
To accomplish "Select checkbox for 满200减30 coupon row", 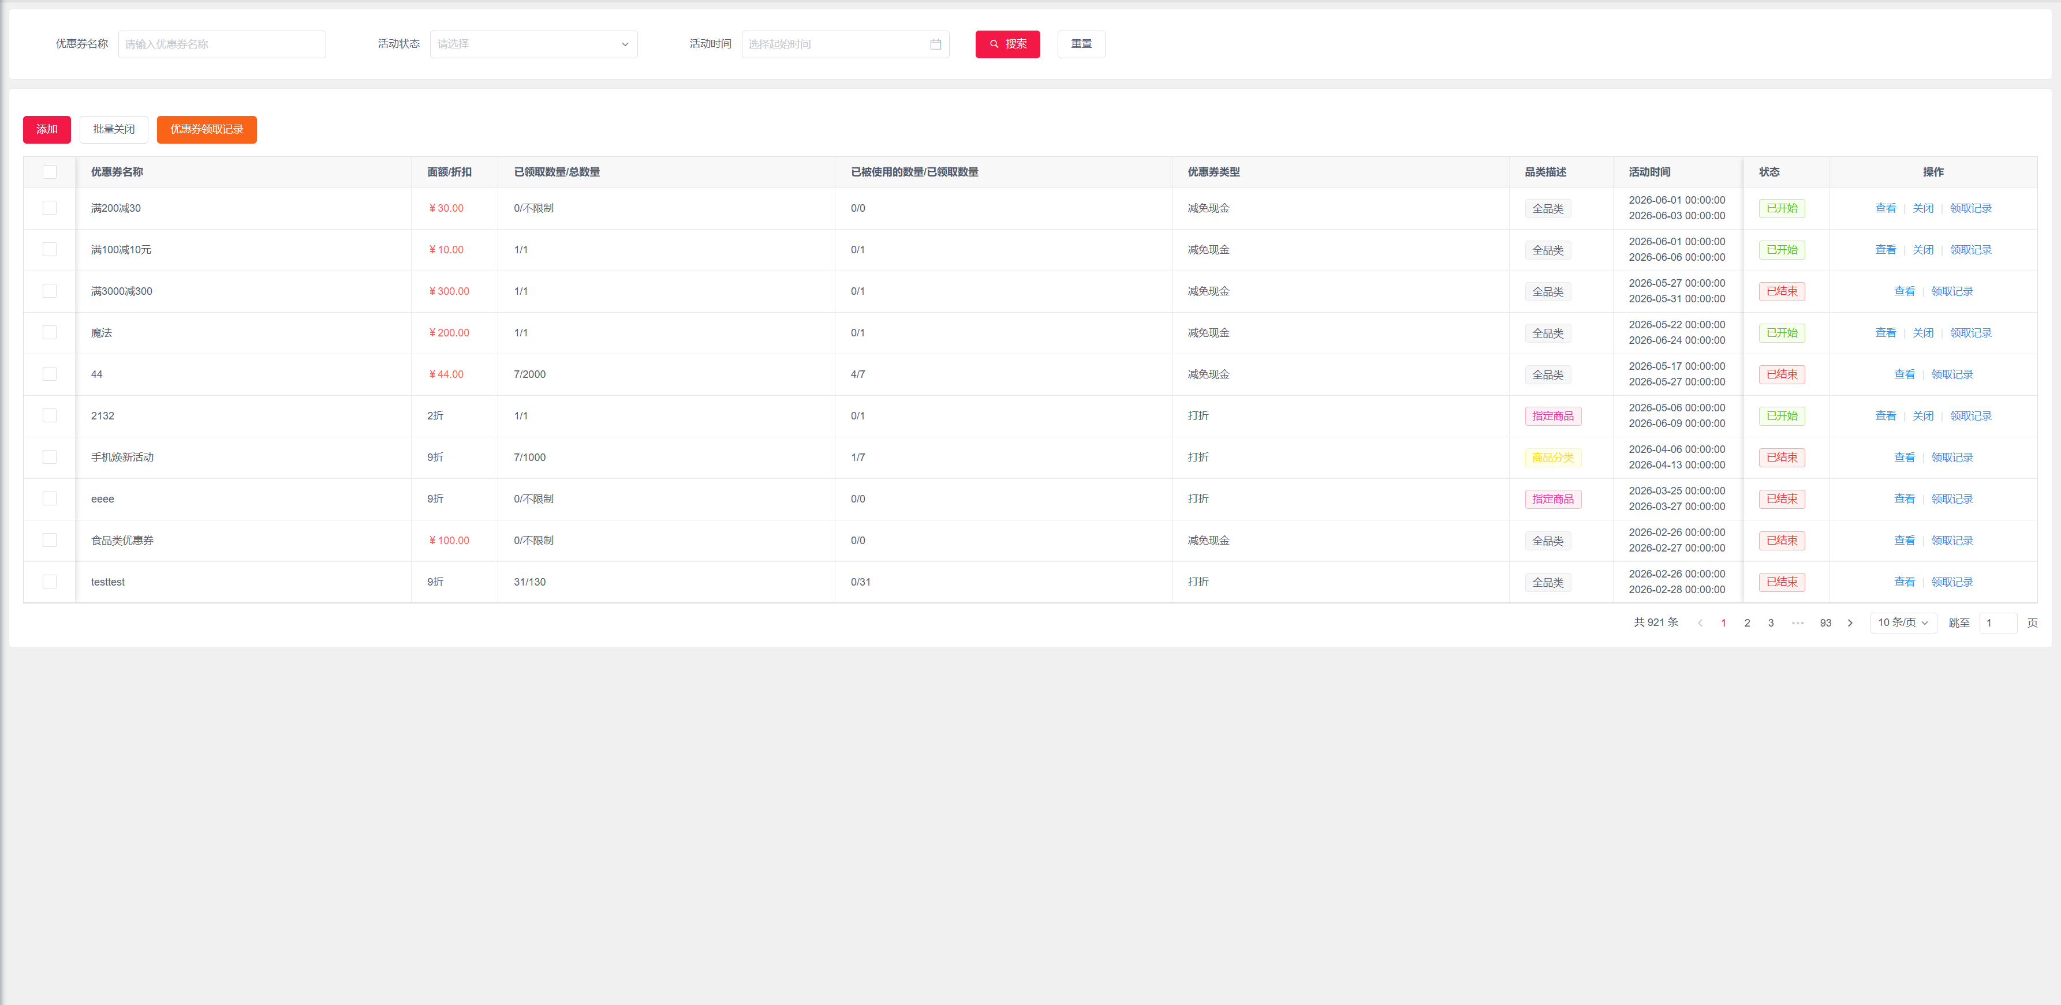I will pyautogui.click(x=50, y=208).
